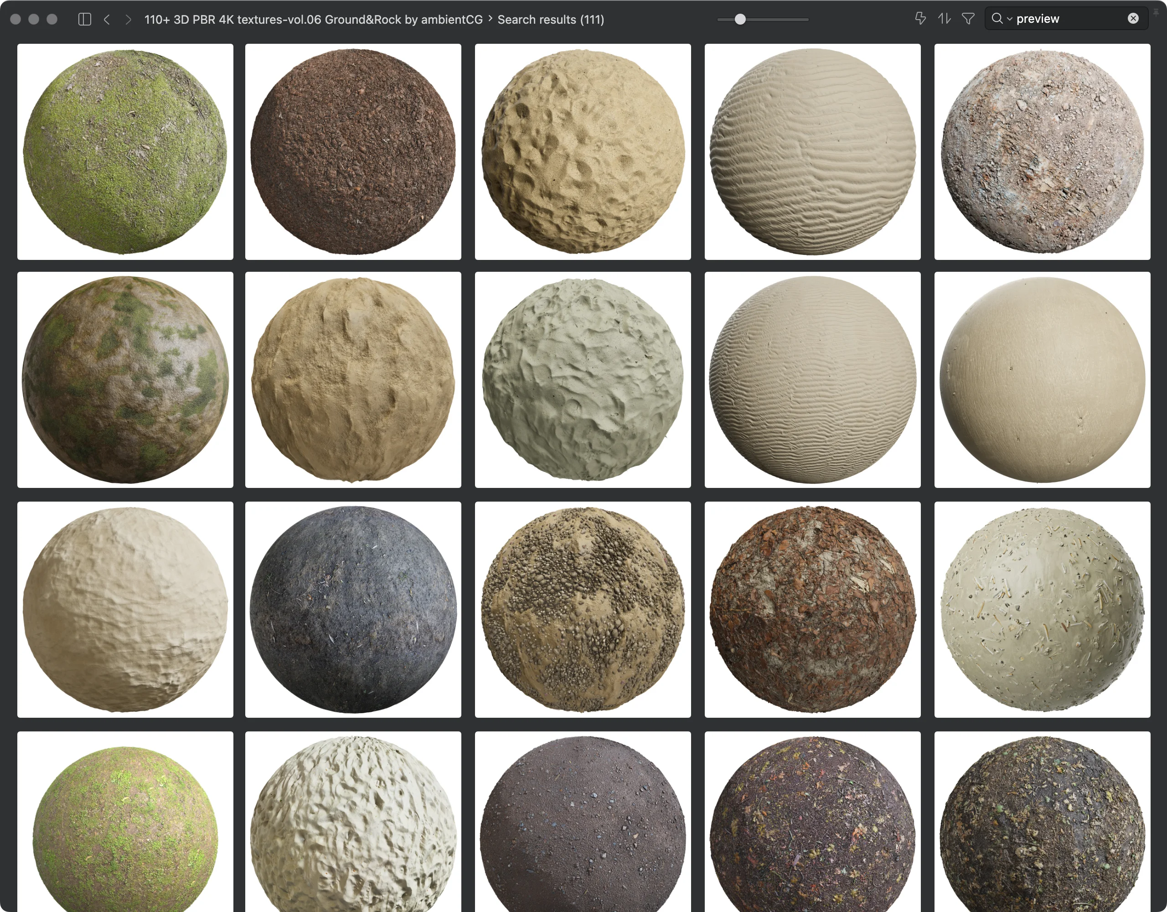1167x912 pixels.
Task: Go back with the left arrow
Action: (107, 19)
